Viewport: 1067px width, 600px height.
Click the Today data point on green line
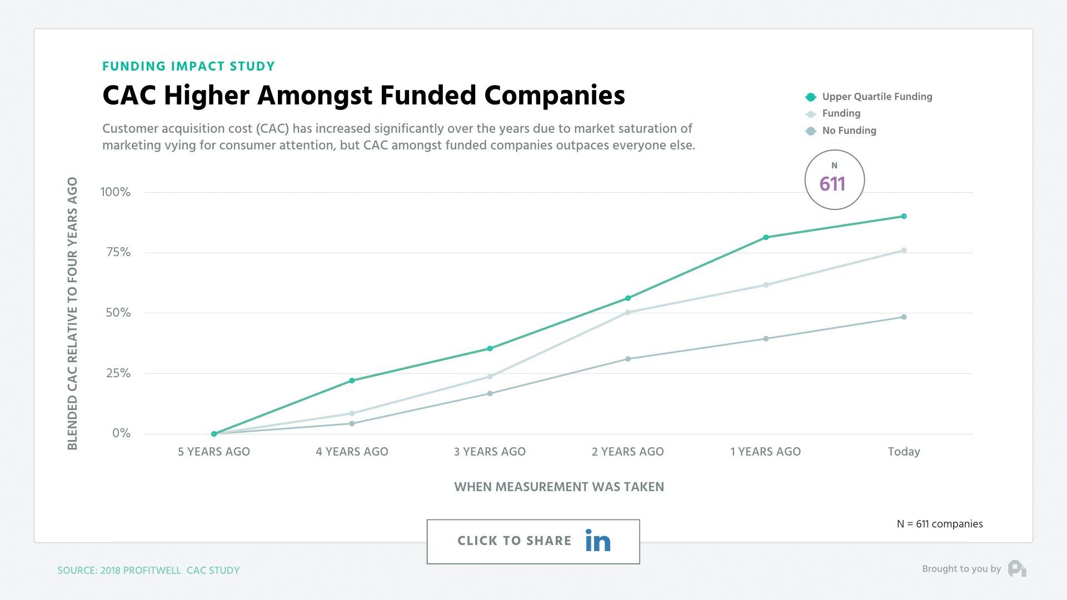pyautogui.click(x=904, y=217)
